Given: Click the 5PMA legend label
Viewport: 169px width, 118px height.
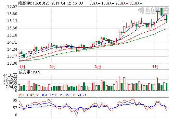Looking at the screenshot, I should [x=93, y=3].
